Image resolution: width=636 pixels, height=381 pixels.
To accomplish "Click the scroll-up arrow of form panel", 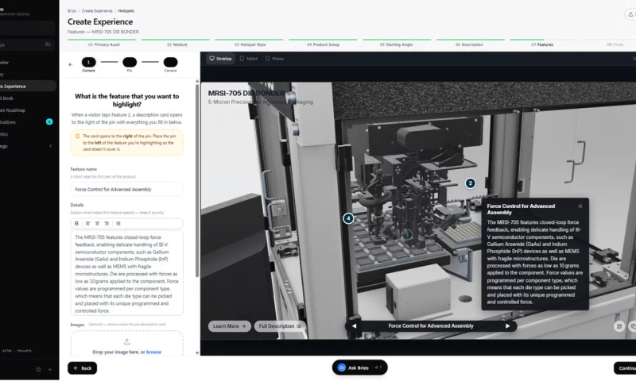I will 197,82.
